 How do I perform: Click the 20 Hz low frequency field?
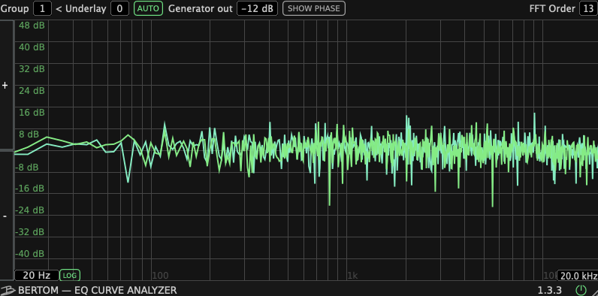36,276
